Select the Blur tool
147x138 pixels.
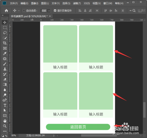click(x=5, y=90)
